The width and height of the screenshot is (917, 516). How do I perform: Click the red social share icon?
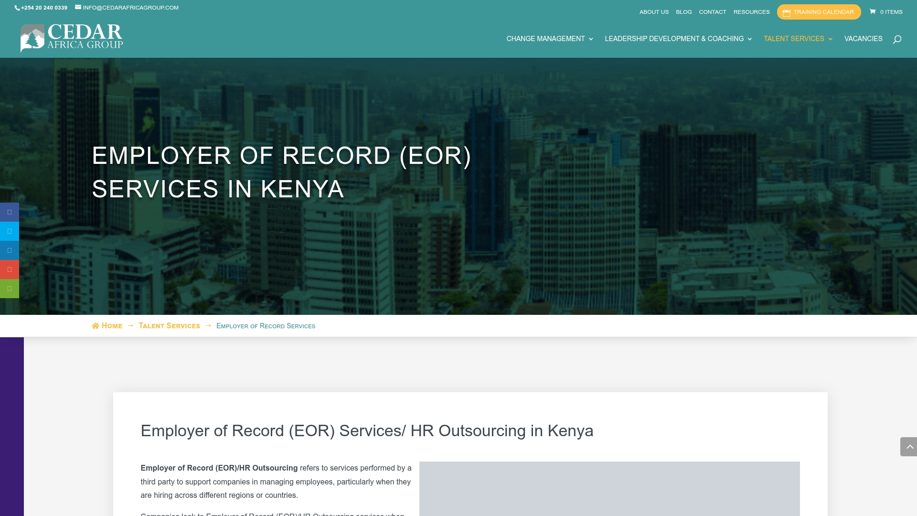click(9, 269)
